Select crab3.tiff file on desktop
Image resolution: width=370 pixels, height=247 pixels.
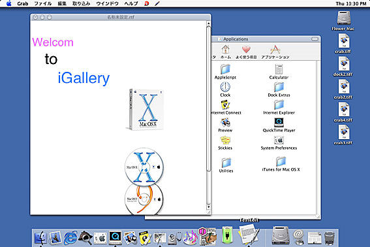tap(343, 135)
